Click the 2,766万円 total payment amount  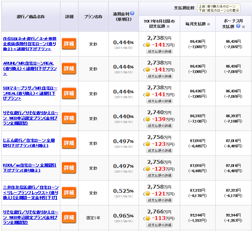coord(159,212)
